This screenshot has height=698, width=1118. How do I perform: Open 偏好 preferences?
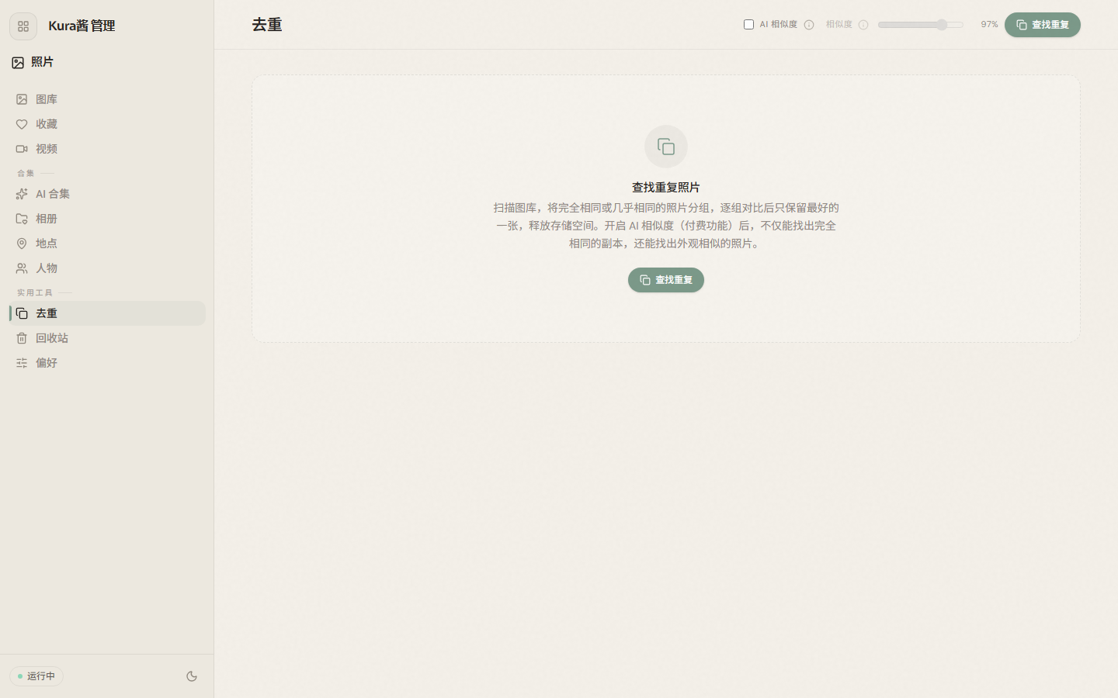(x=107, y=363)
